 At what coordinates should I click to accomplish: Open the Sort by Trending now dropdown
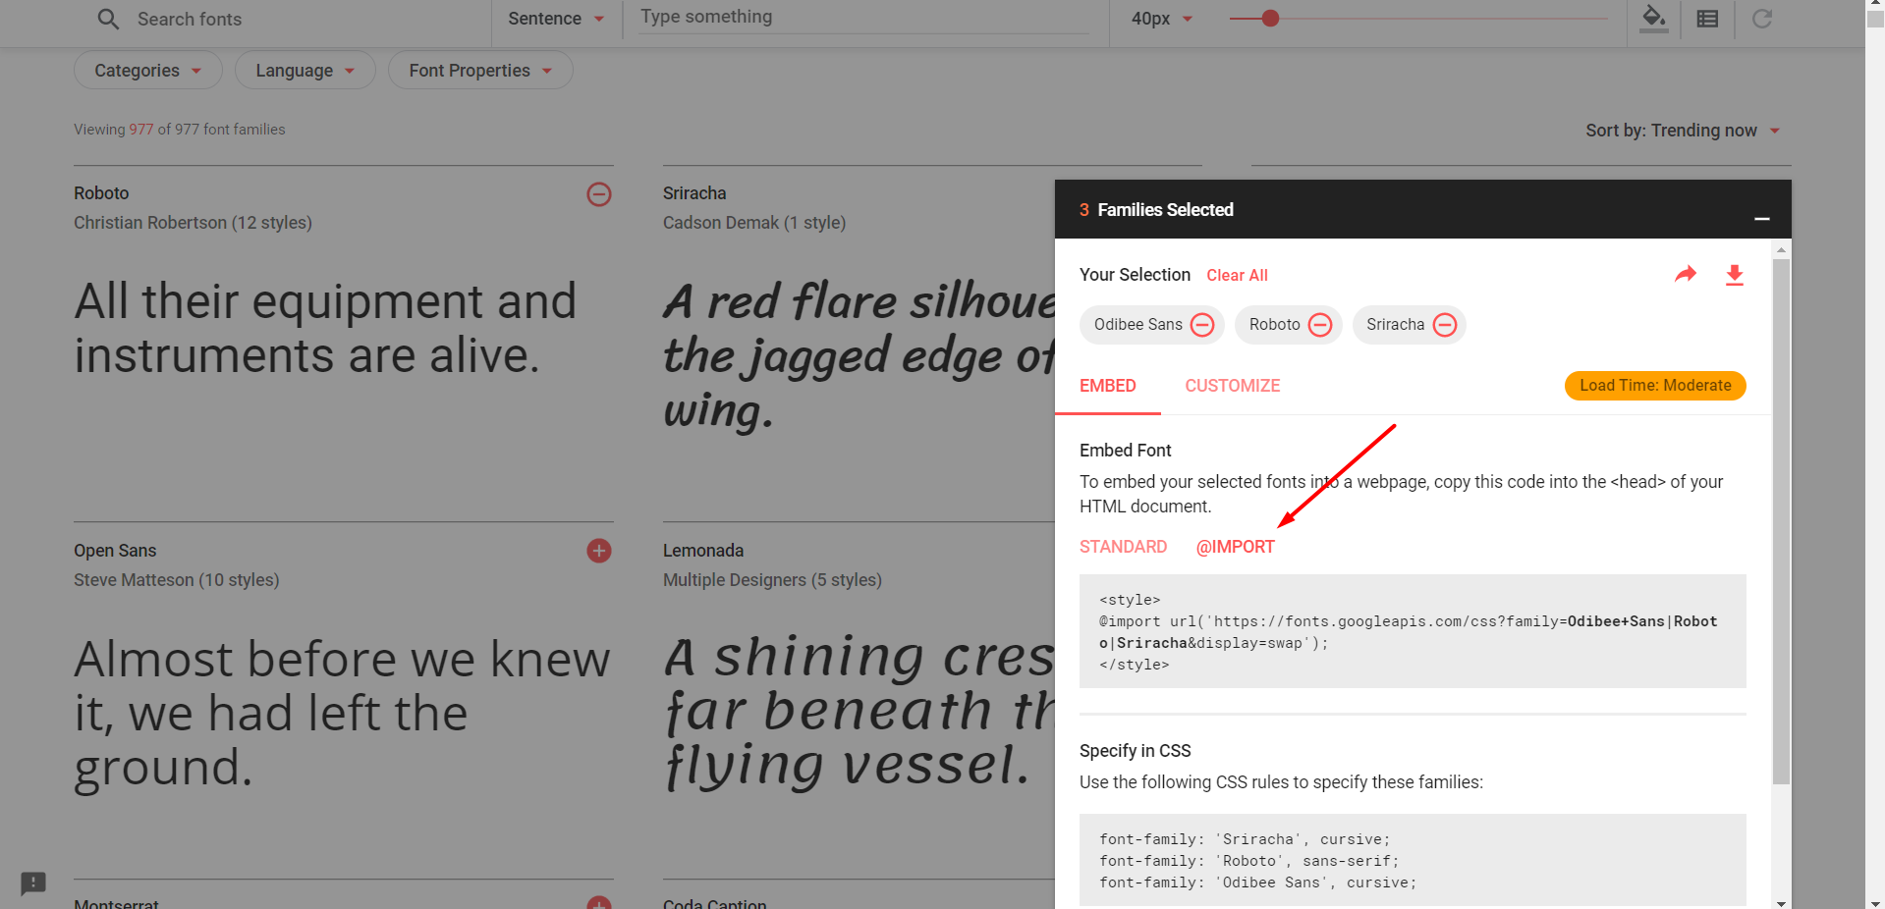click(1682, 131)
